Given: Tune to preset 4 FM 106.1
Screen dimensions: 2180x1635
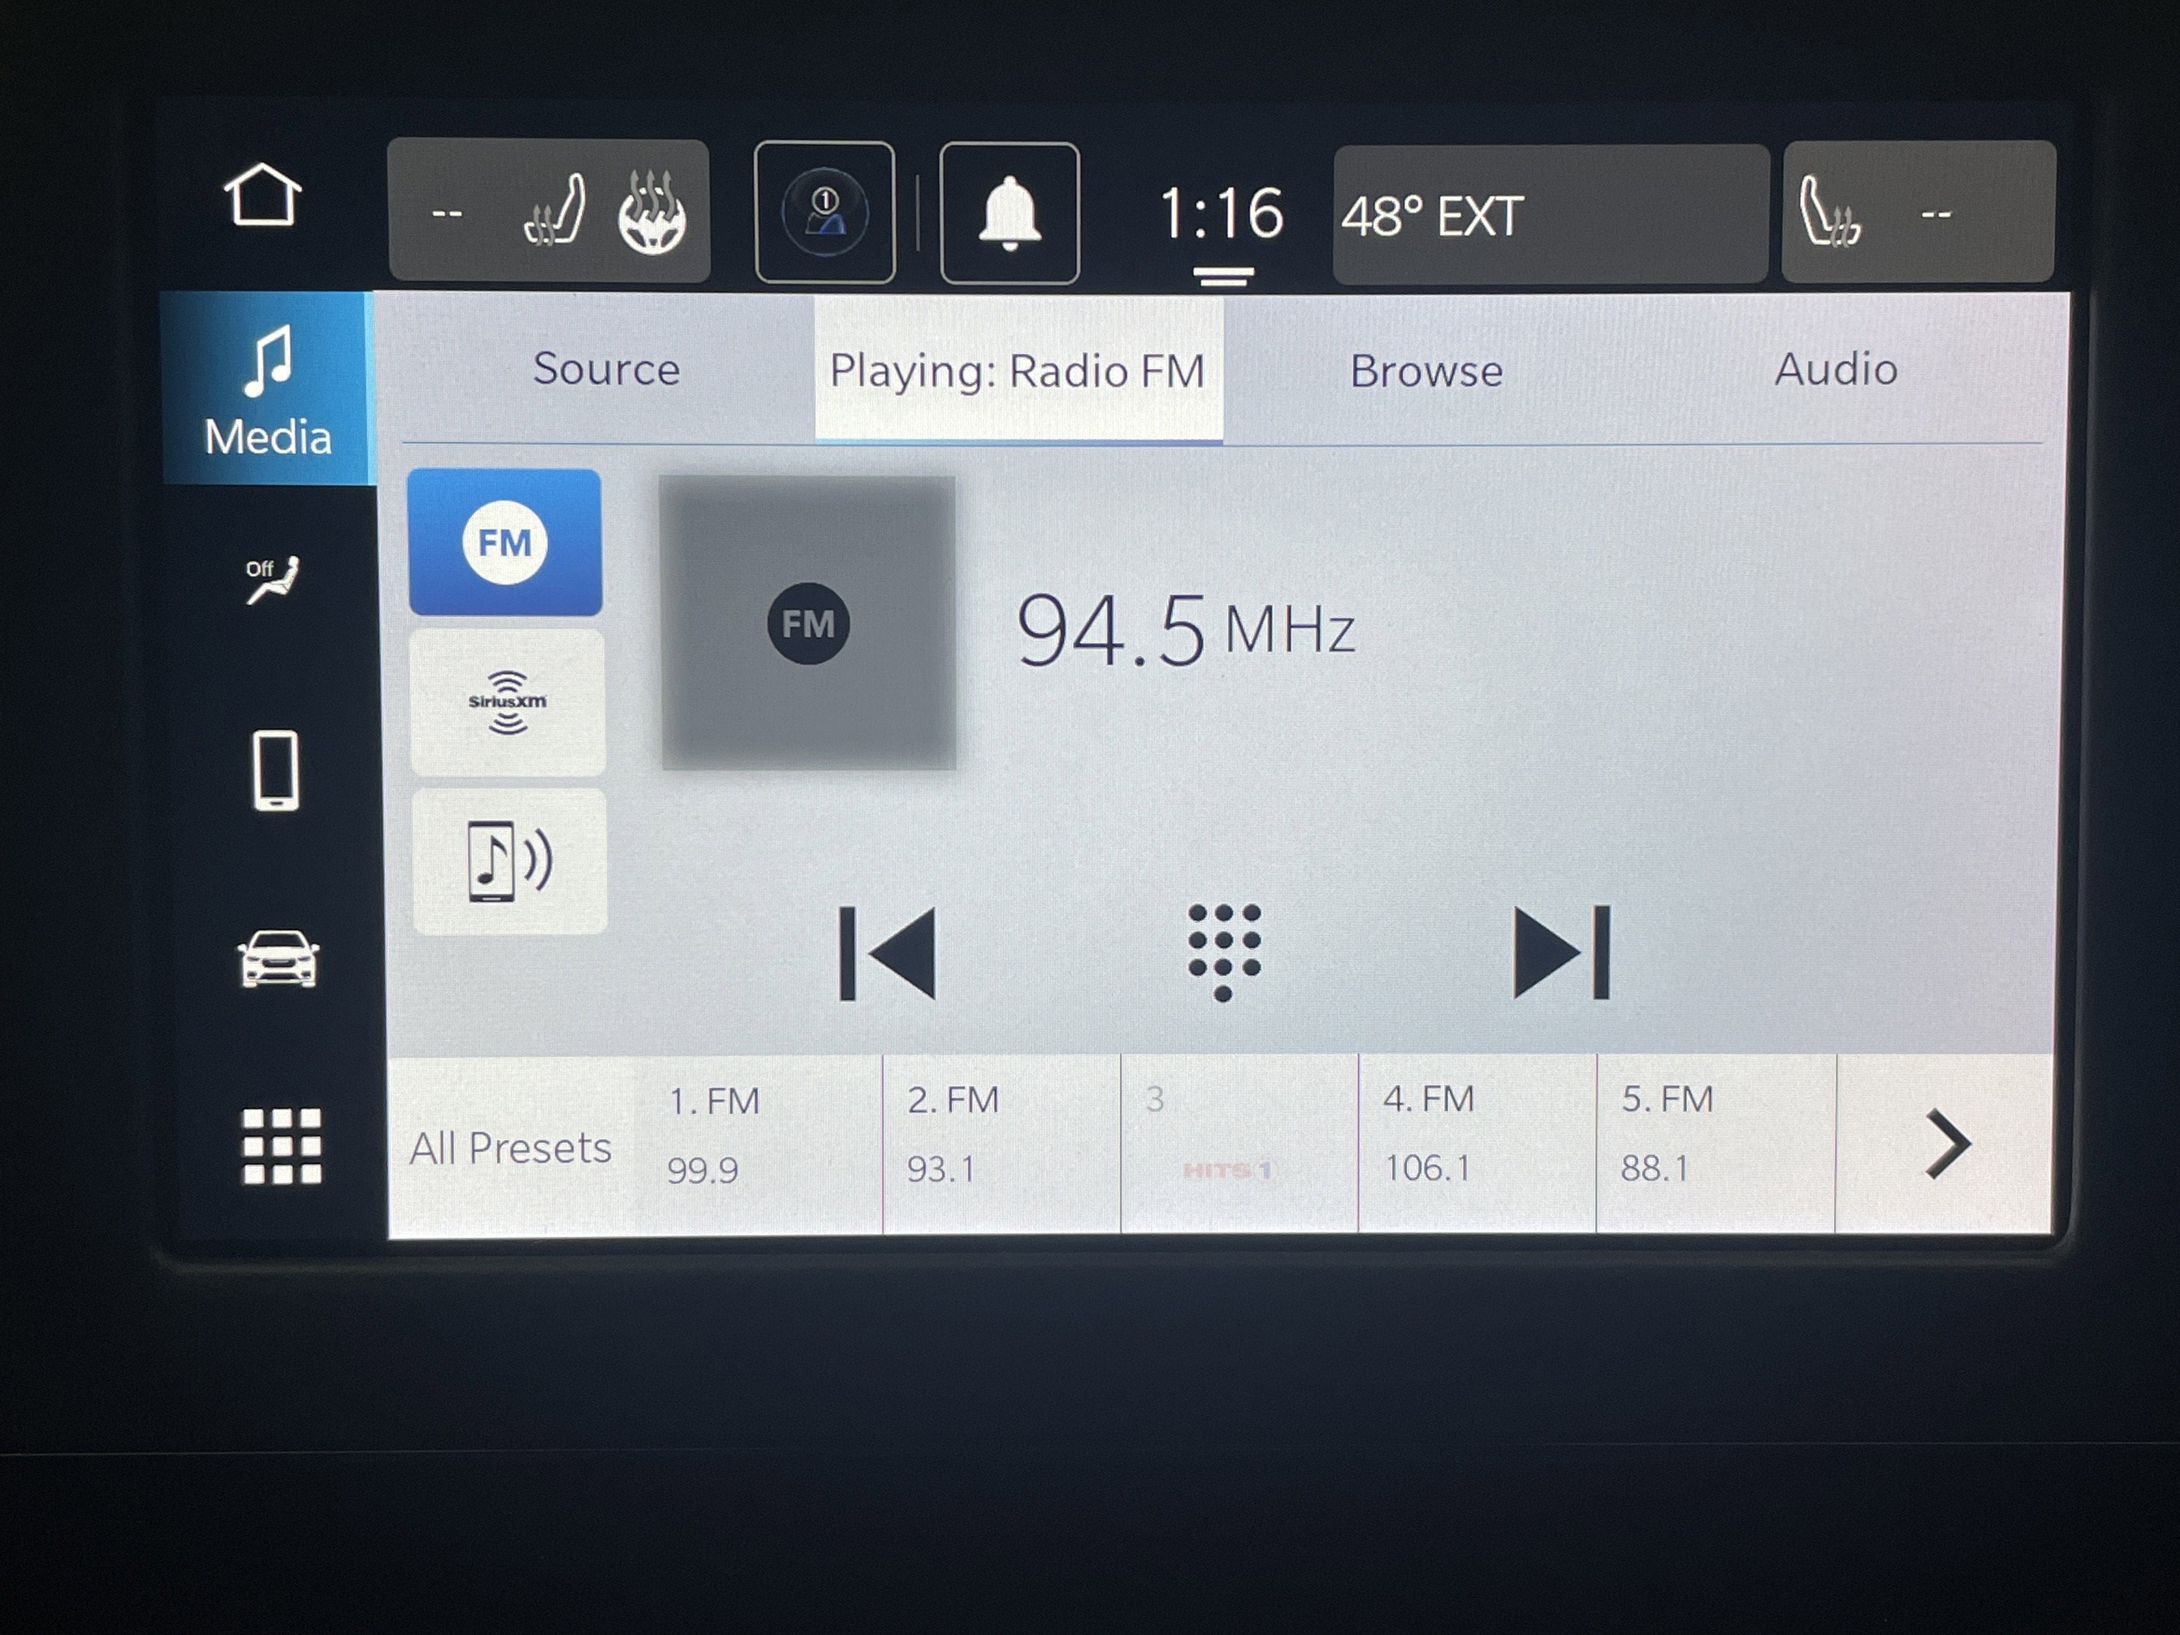Looking at the screenshot, I should point(1477,1143).
